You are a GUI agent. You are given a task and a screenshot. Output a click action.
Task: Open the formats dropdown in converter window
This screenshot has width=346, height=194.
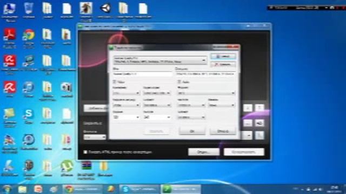pos(95,137)
